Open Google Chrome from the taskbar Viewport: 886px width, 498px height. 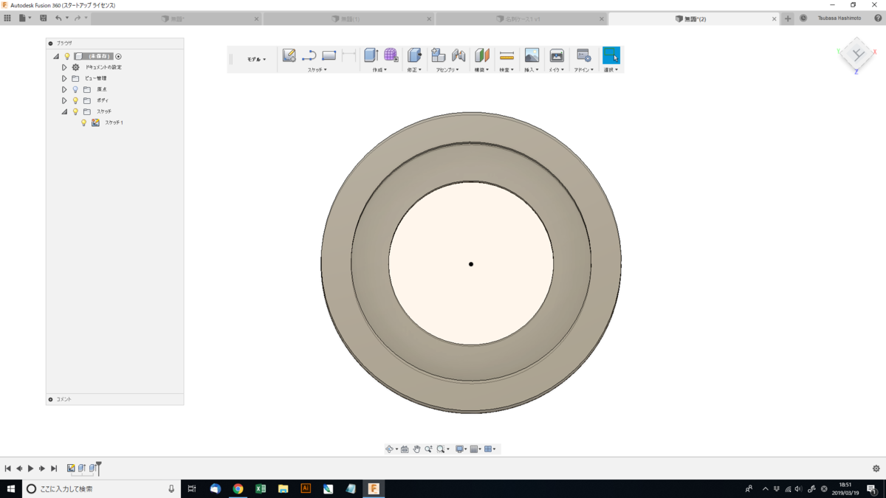(x=238, y=488)
